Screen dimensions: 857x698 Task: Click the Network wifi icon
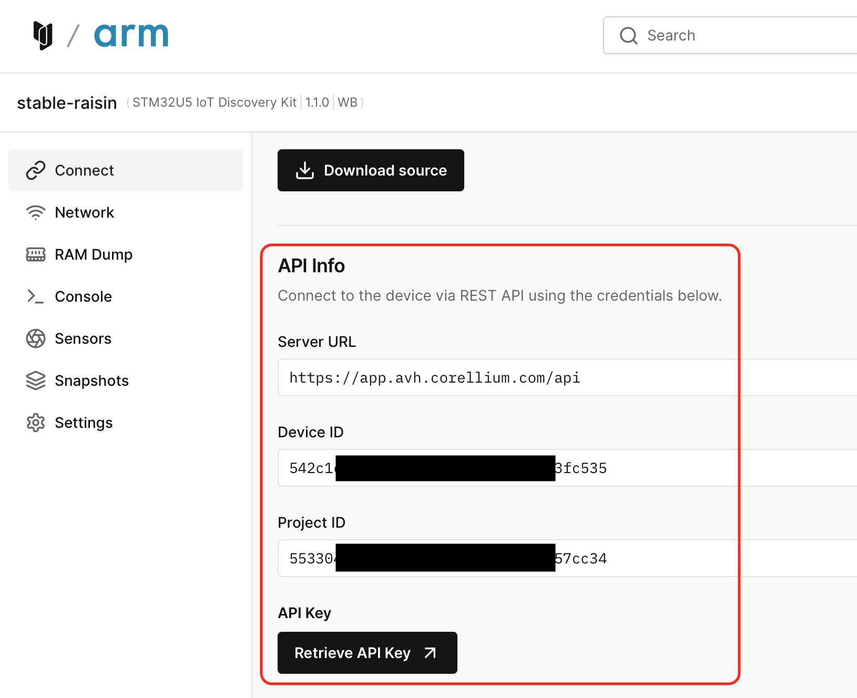click(x=36, y=212)
